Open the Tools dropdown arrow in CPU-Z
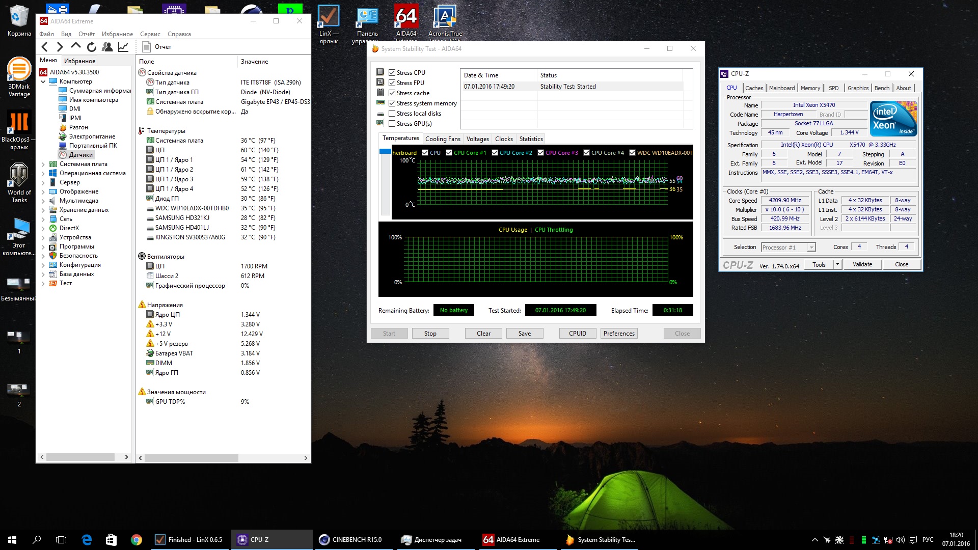 point(837,264)
